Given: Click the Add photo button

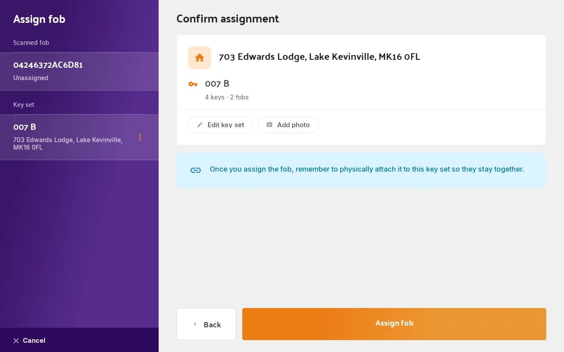Looking at the screenshot, I should 288,125.
